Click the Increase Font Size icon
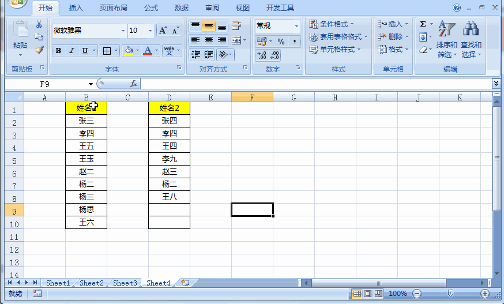 click(163, 31)
